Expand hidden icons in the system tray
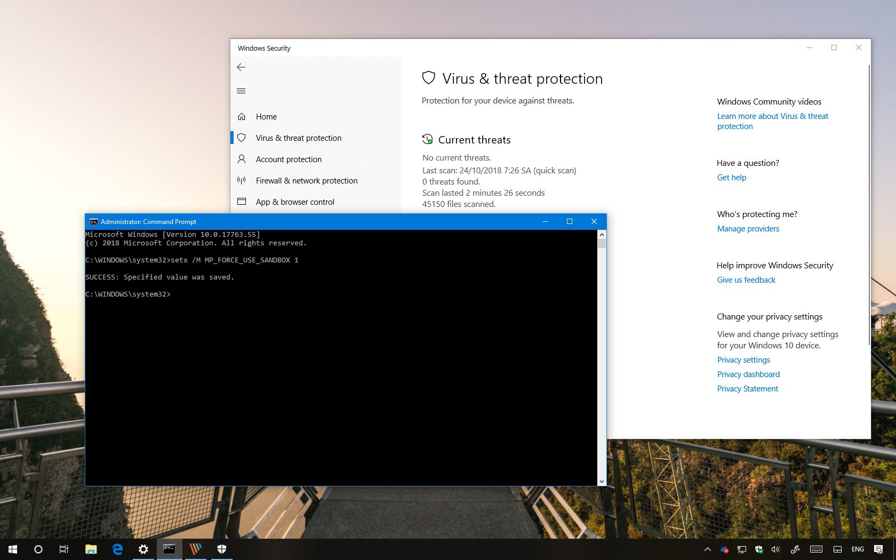 tap(707, 549)
